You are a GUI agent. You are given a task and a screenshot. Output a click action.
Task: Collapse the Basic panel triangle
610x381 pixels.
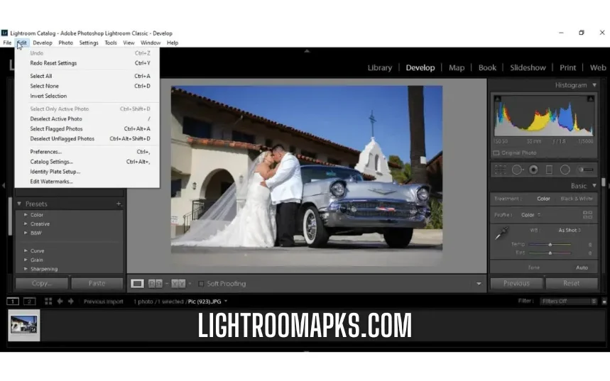[x=594, y=186]
